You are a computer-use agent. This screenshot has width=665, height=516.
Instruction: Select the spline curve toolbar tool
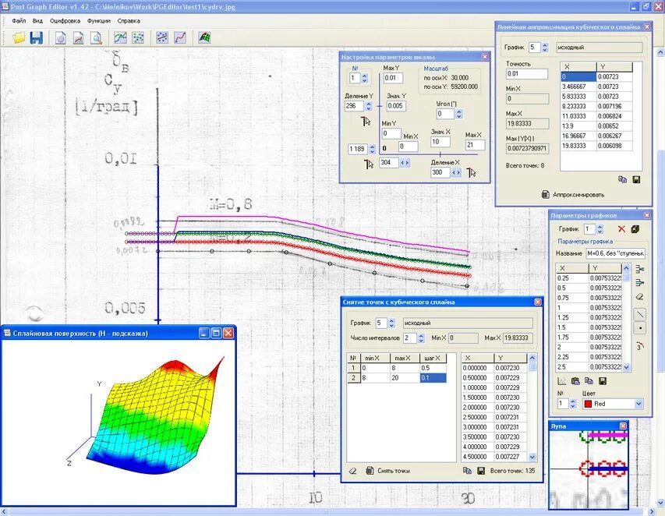point(180,37)
